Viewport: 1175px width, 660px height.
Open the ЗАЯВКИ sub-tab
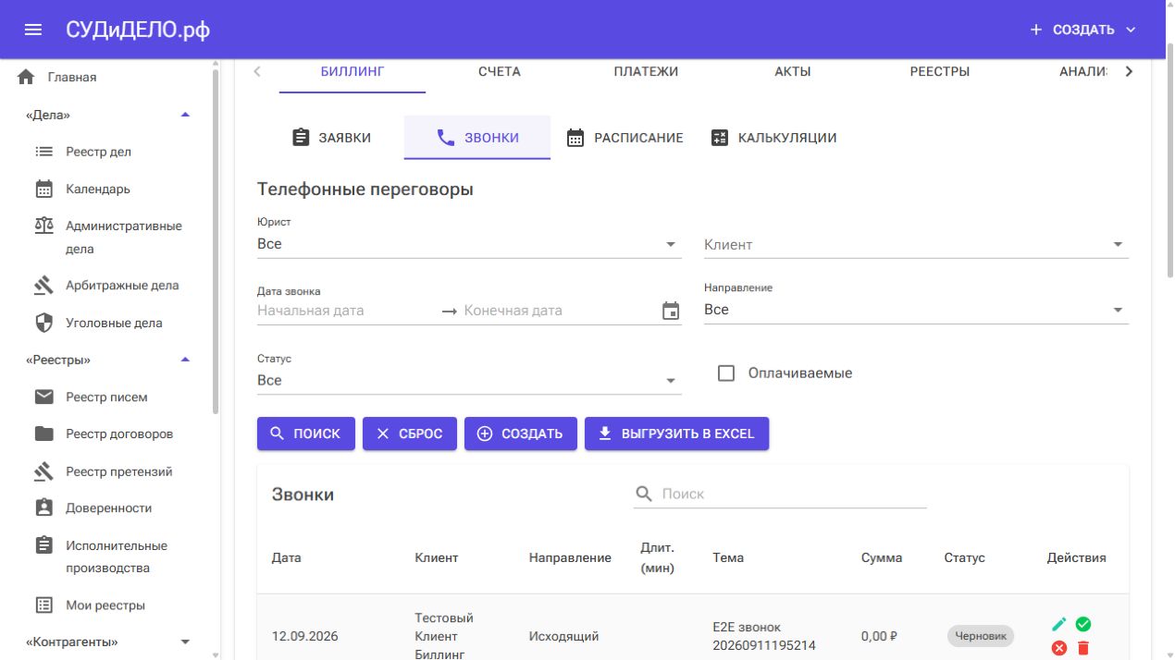click(330, 138)
